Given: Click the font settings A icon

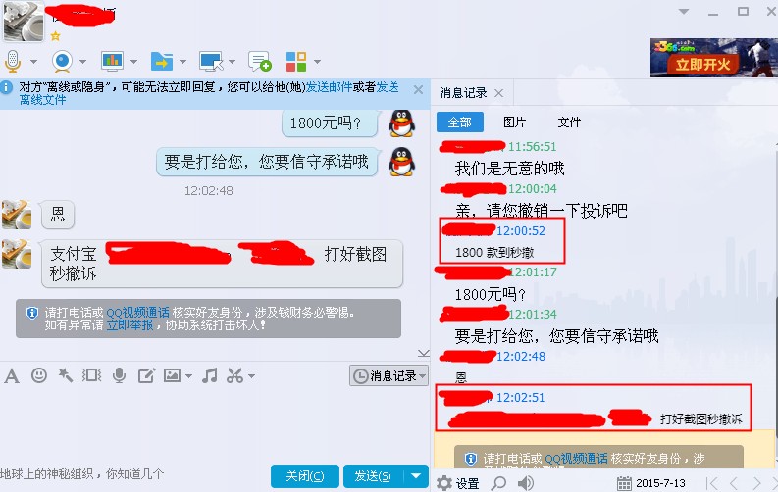Looking at the screenshot, I should click(x=12, y=376).
